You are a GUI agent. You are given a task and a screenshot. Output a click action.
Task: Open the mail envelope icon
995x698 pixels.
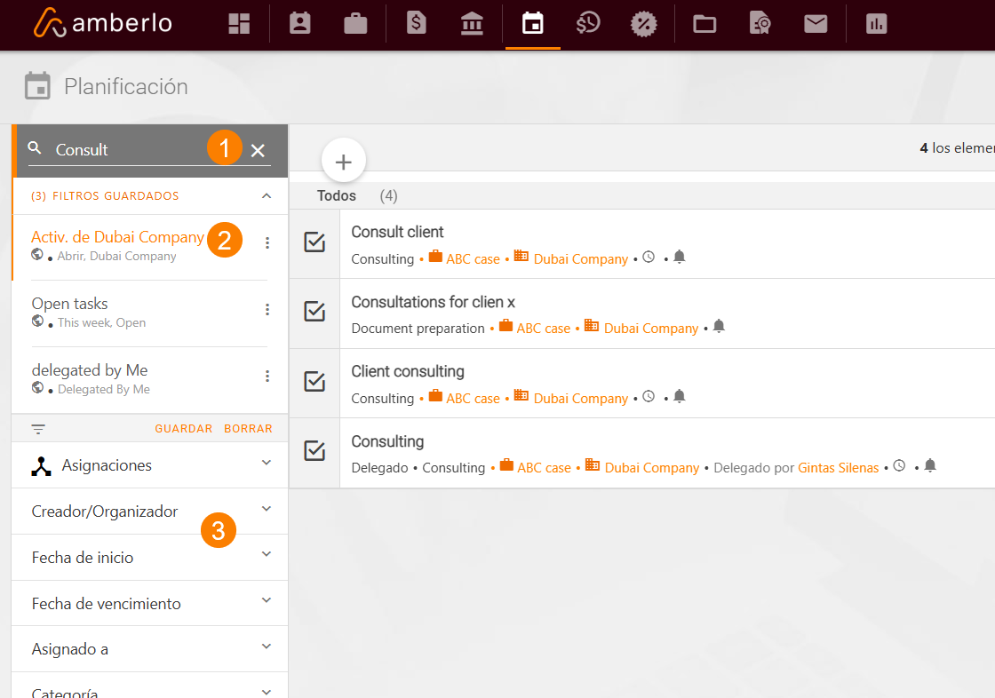coord(816,24)
